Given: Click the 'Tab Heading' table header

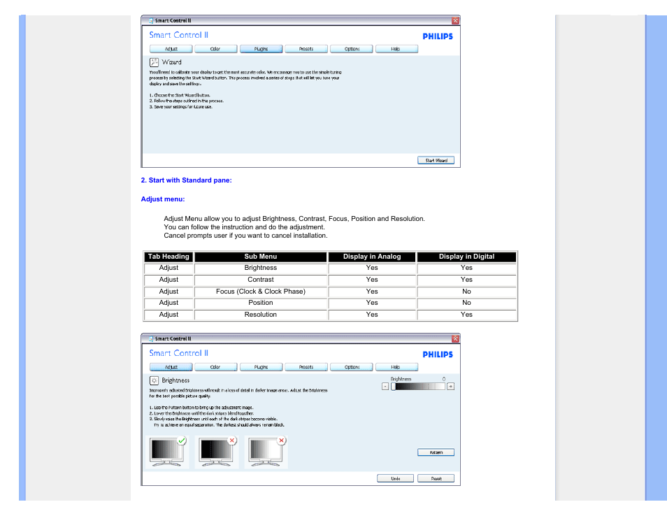Looking at the screenshot, I should (x=169, y=257).
